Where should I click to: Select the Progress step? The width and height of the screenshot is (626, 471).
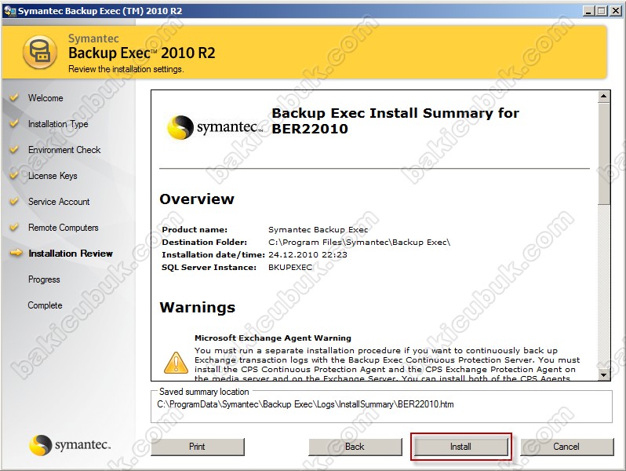(x=44, y=279)
